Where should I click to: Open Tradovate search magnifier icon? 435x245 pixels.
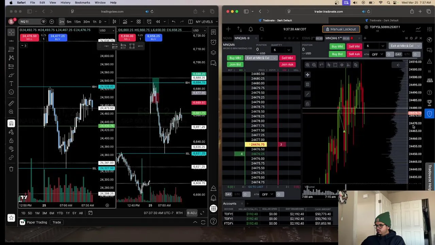[x=262, y=29]
